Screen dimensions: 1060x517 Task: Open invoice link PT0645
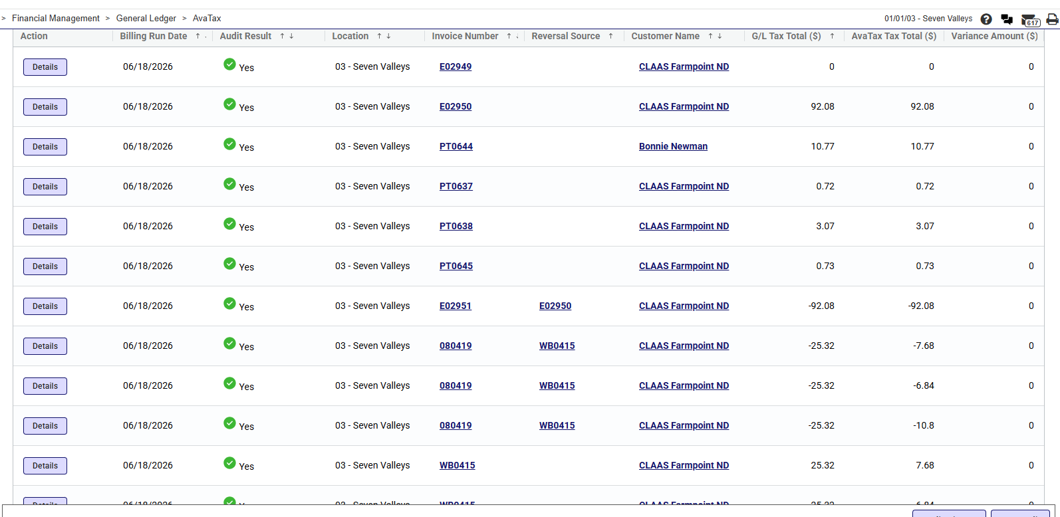click(x=456, y=266)
